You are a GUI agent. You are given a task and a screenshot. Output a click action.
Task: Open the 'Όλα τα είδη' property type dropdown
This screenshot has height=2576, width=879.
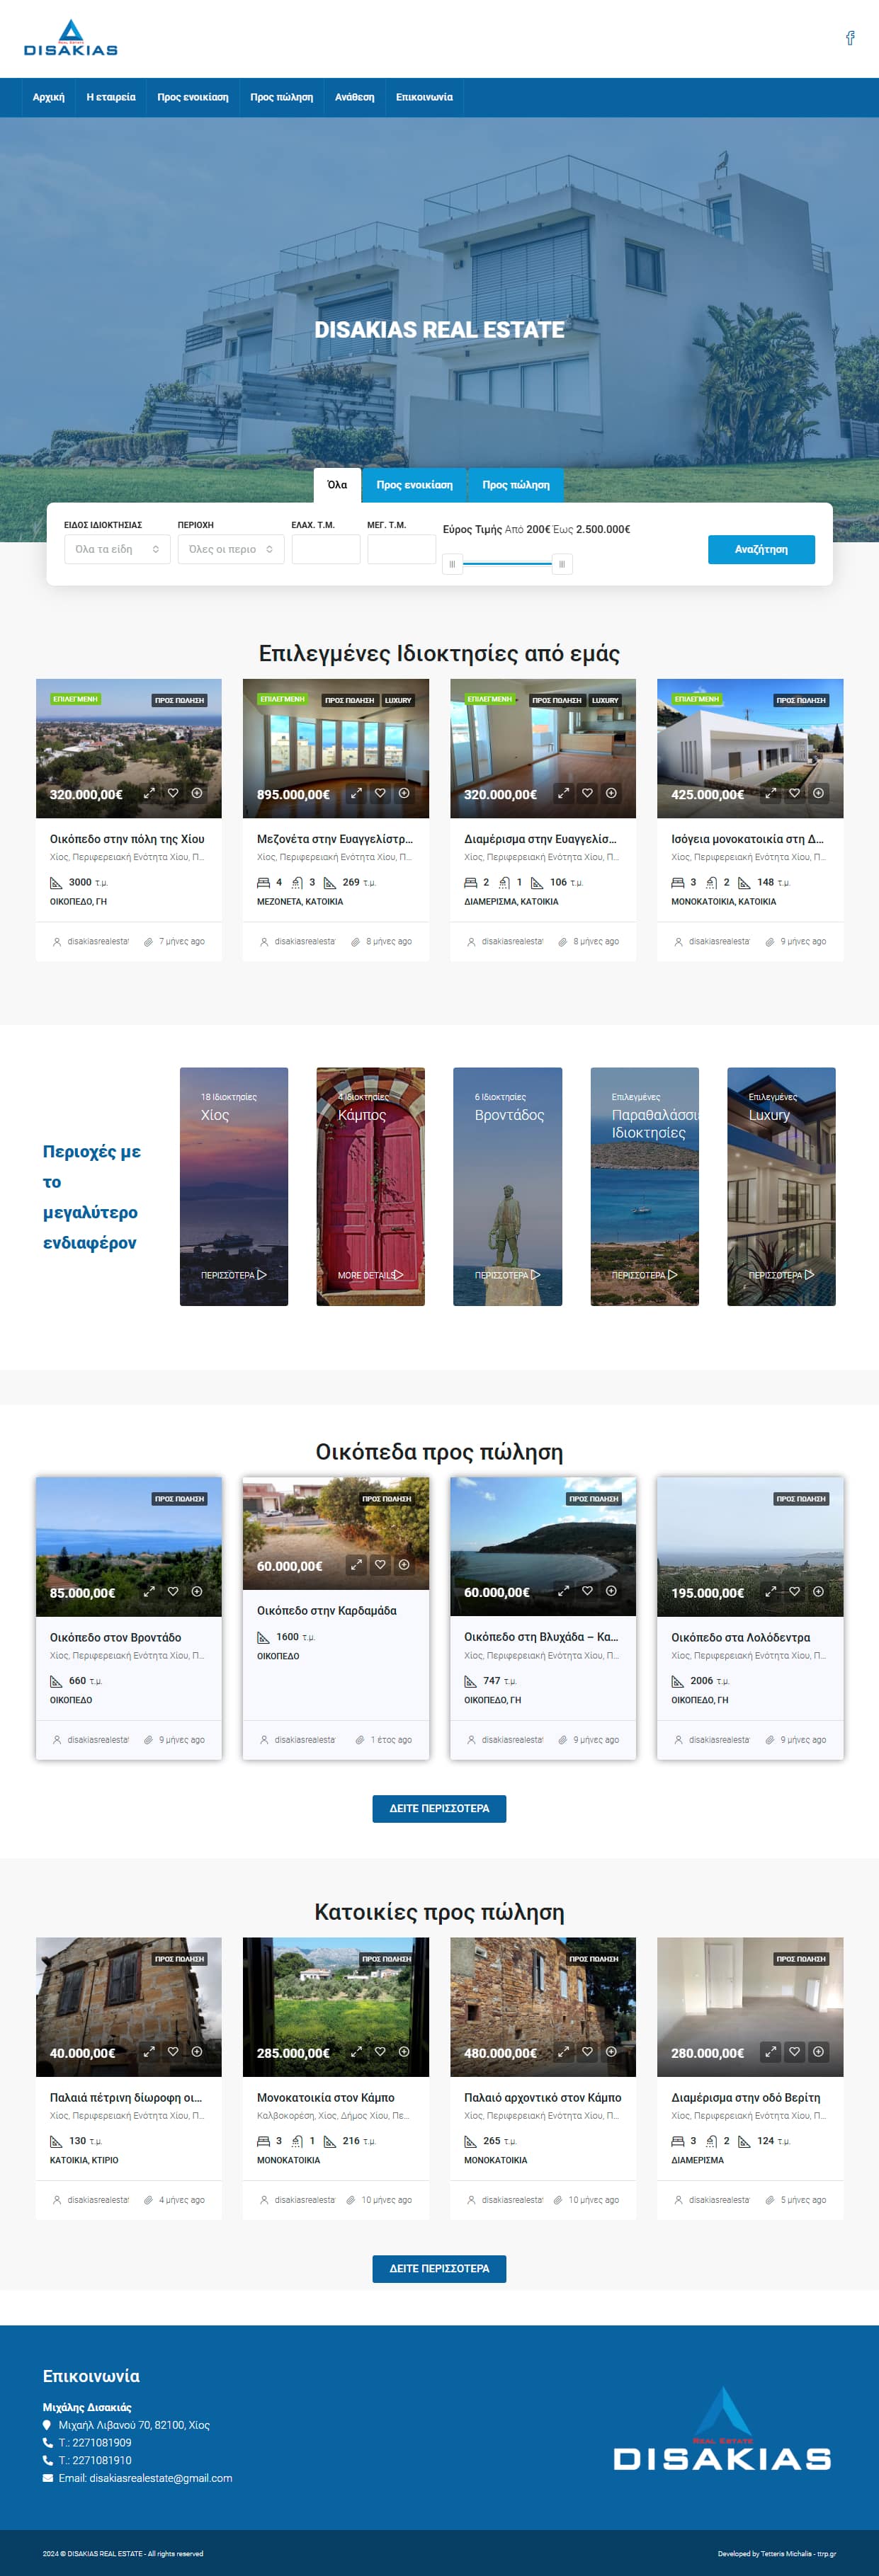117,549
